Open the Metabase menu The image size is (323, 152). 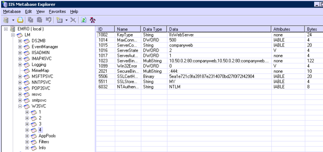point(11,12)
